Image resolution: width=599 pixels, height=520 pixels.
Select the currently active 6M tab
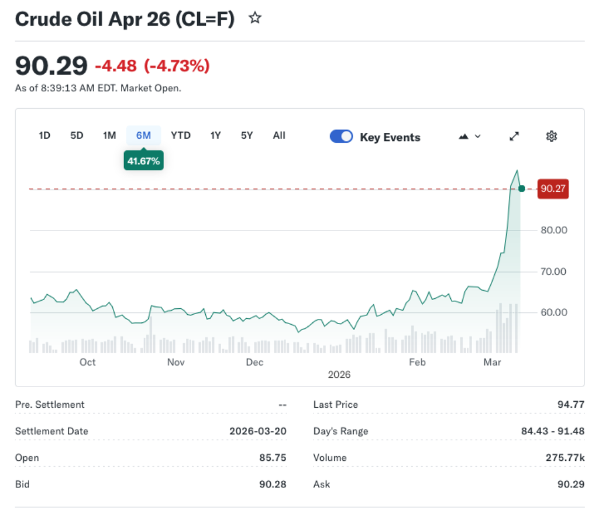(142, 135)
